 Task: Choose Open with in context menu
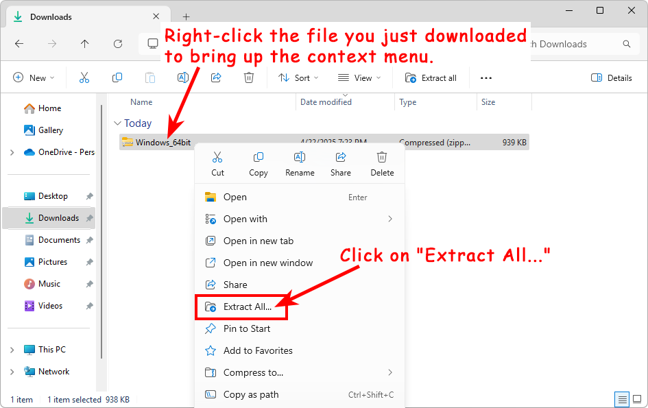tap(245, 219)
